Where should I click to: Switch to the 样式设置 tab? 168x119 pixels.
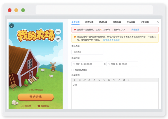click(131, 22)
